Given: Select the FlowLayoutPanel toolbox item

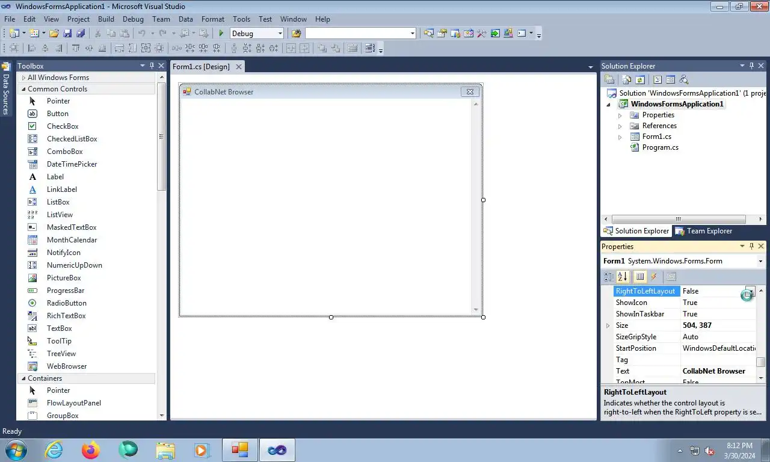Looking at the screenshot, I should (x=74, y=403).
